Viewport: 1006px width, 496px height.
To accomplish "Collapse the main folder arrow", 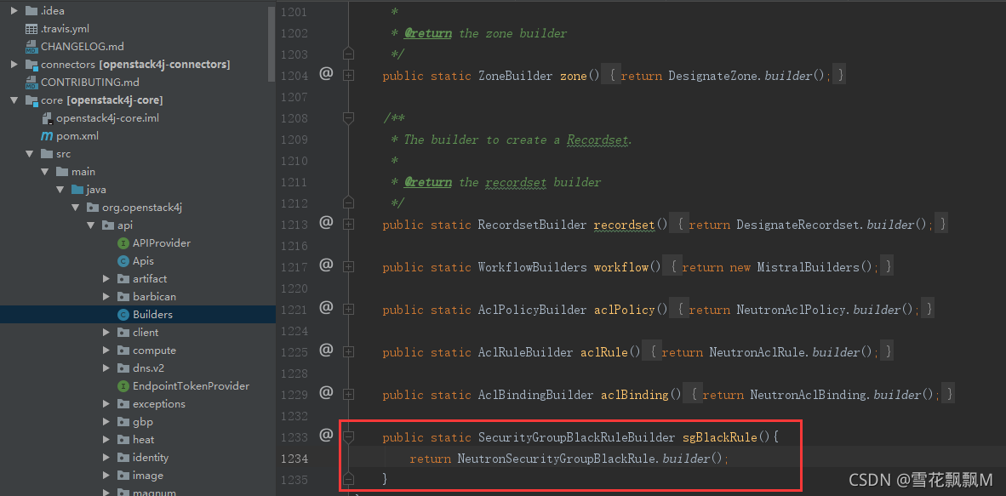I will 45,172.
